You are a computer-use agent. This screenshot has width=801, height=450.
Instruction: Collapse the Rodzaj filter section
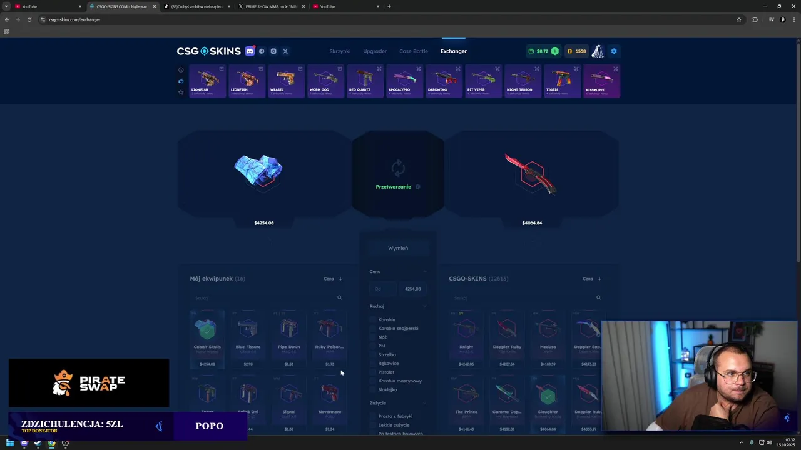pyautogui.click(x=425, y=306)
